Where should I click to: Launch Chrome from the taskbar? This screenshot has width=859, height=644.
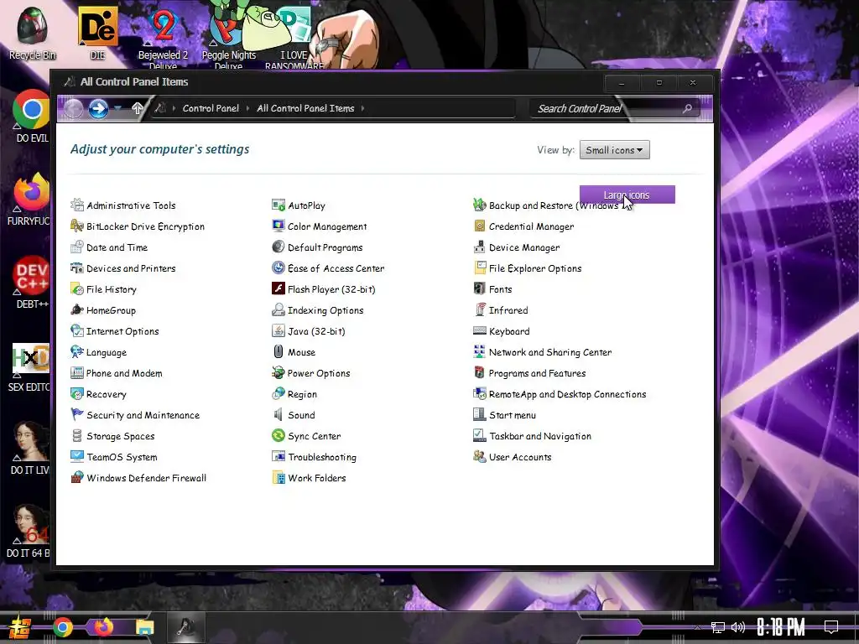[63, 627]
